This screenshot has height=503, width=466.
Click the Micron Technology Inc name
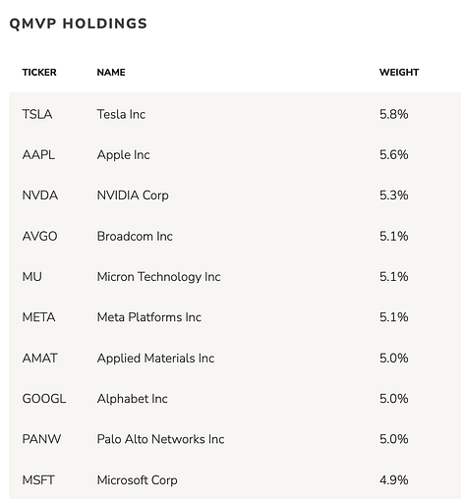click(x=159, y=277)
